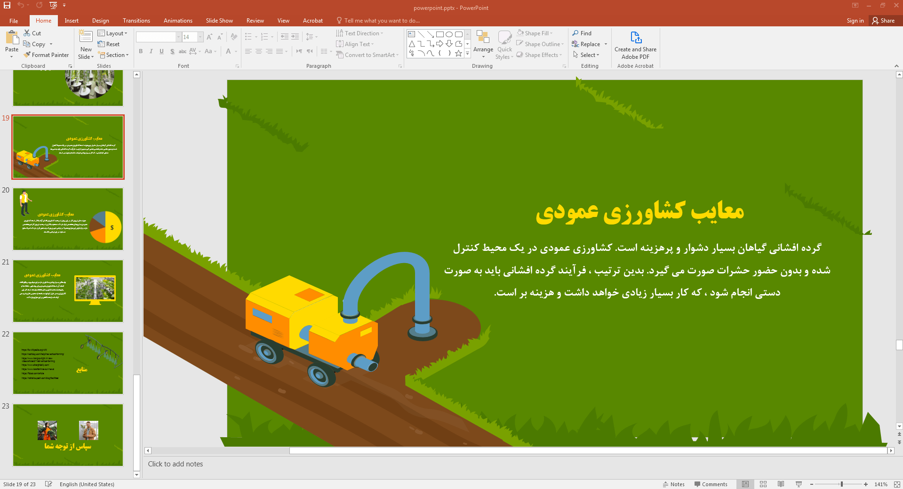
Task: Open the font size dropdown arrow
Action: [200, 37]
